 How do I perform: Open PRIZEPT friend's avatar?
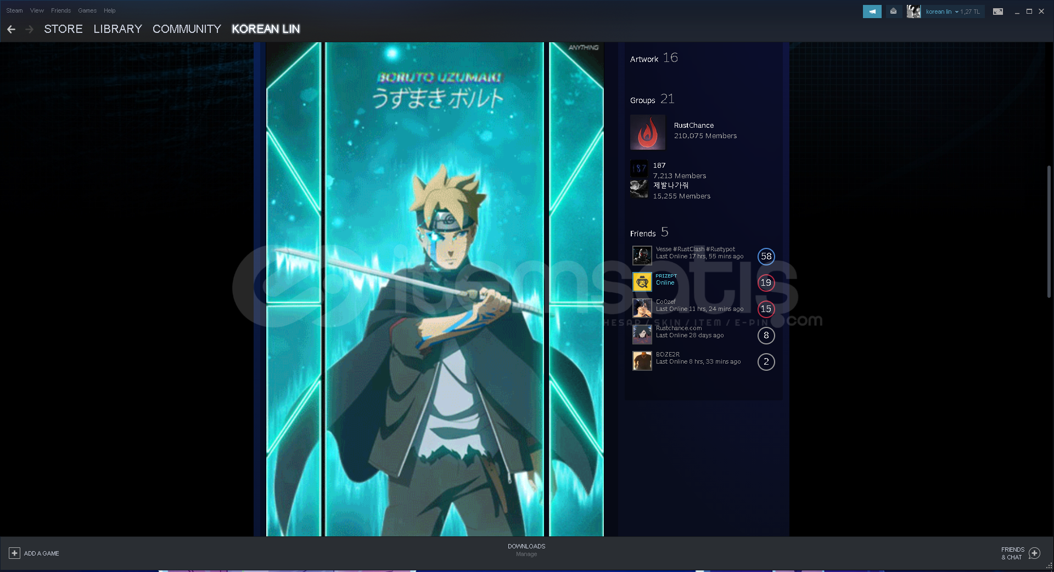[x=642, y=281]
